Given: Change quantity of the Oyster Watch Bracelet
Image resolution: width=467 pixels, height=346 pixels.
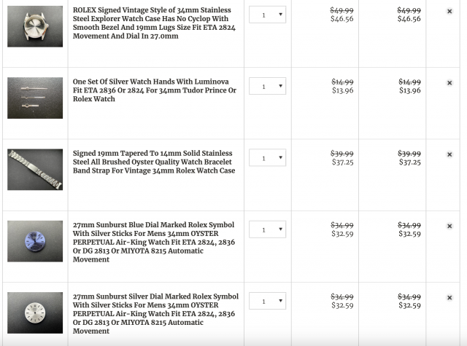Looking at the screenshot, I should (268, 158).
